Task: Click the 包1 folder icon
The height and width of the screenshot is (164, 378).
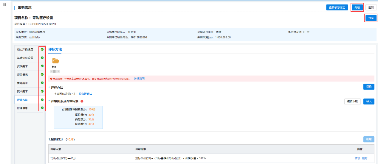Action: click(55, 61)
